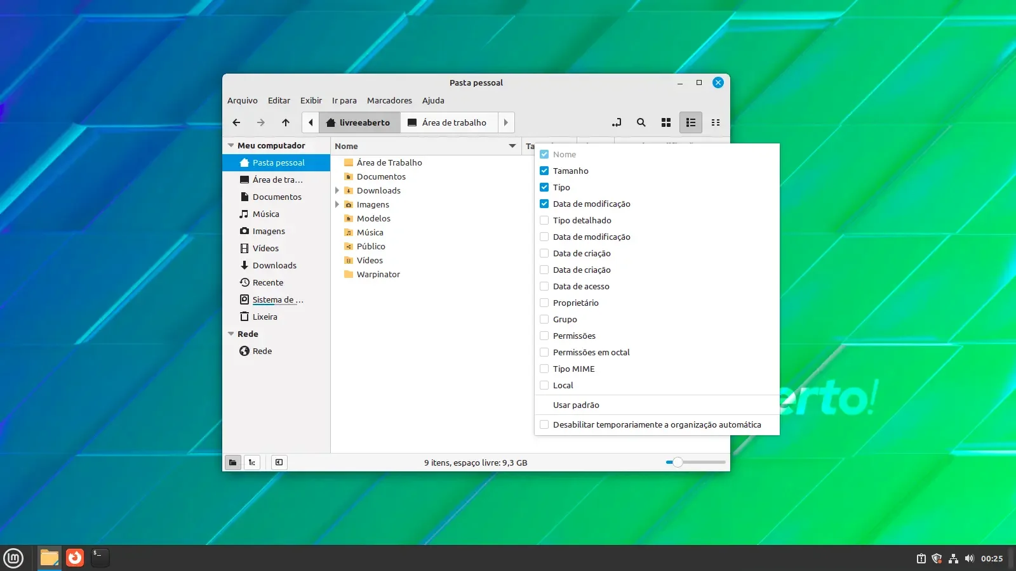The width and height of the screenshot is (1016, 571).
Task: Adjust the zoom slider in status bar
Action: point(695,463)
